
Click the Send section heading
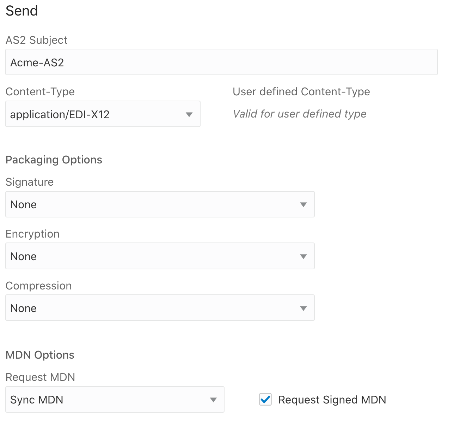pos(22,11)
